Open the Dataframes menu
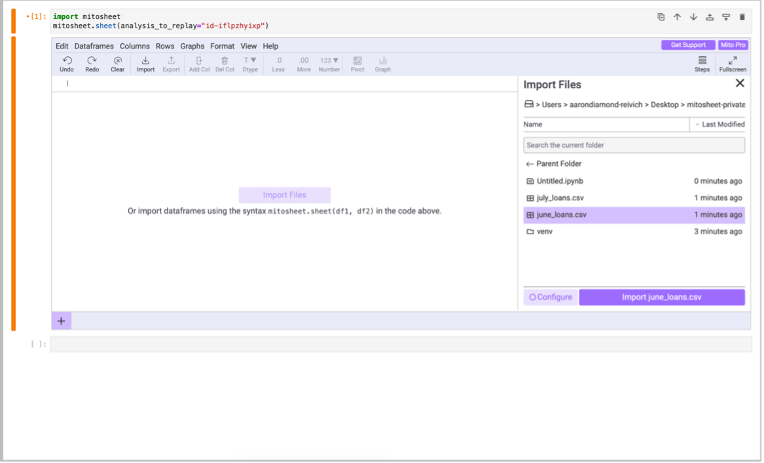 (x=94, y=46)
